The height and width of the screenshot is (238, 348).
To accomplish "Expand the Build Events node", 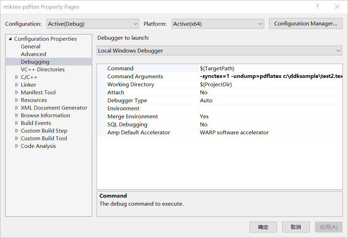I will 17,123.
